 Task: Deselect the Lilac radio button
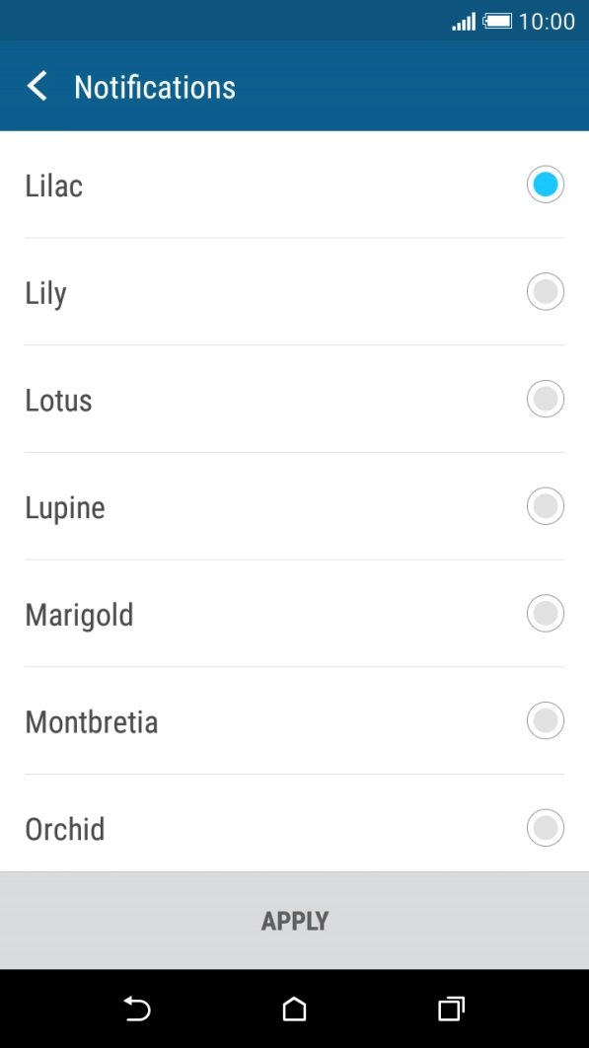(x=545, y=184)
